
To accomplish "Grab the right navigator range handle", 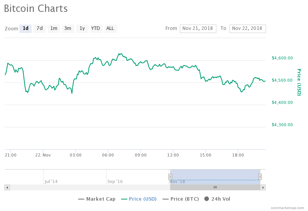I will 260,177.
